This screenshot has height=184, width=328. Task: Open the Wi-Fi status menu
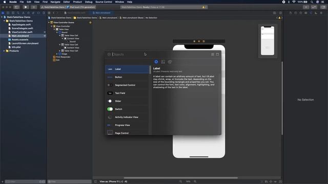(294, 2)
